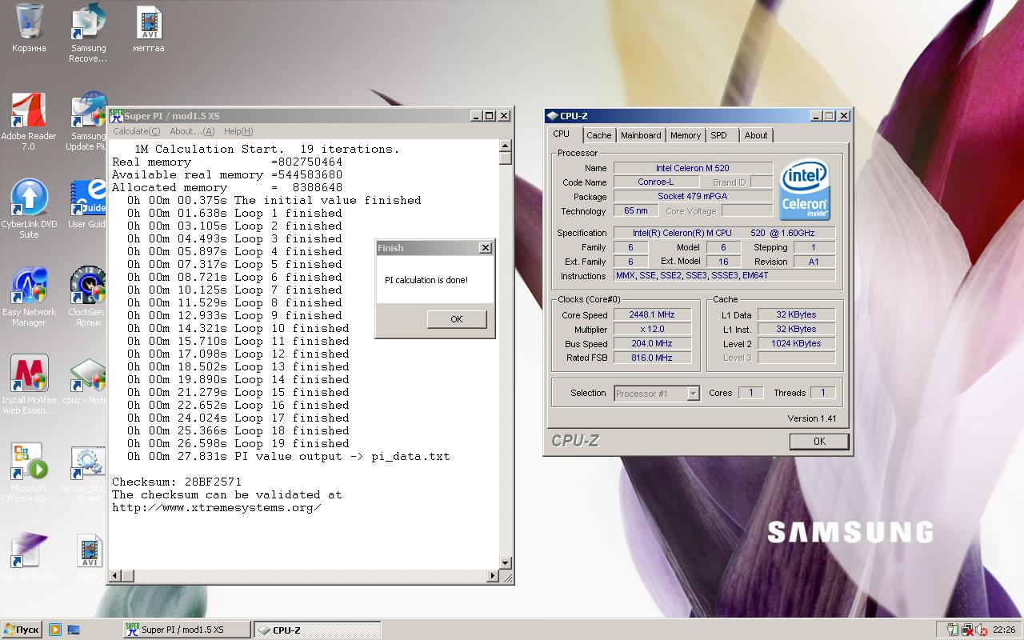Click the Level 2 1024 KBytes value
1024x640 pixels.
796,344
